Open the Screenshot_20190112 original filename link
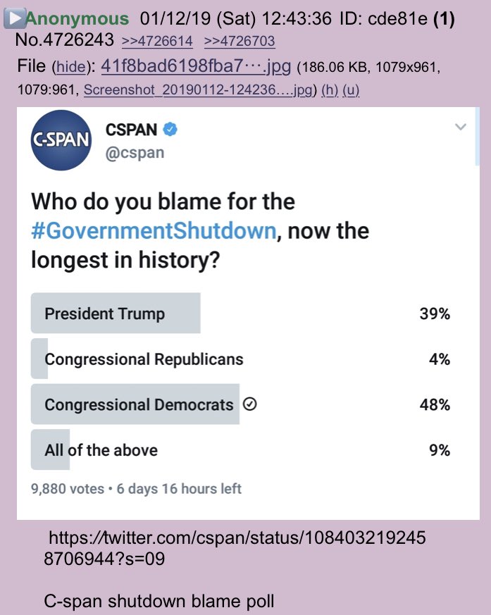 point(197,91)
